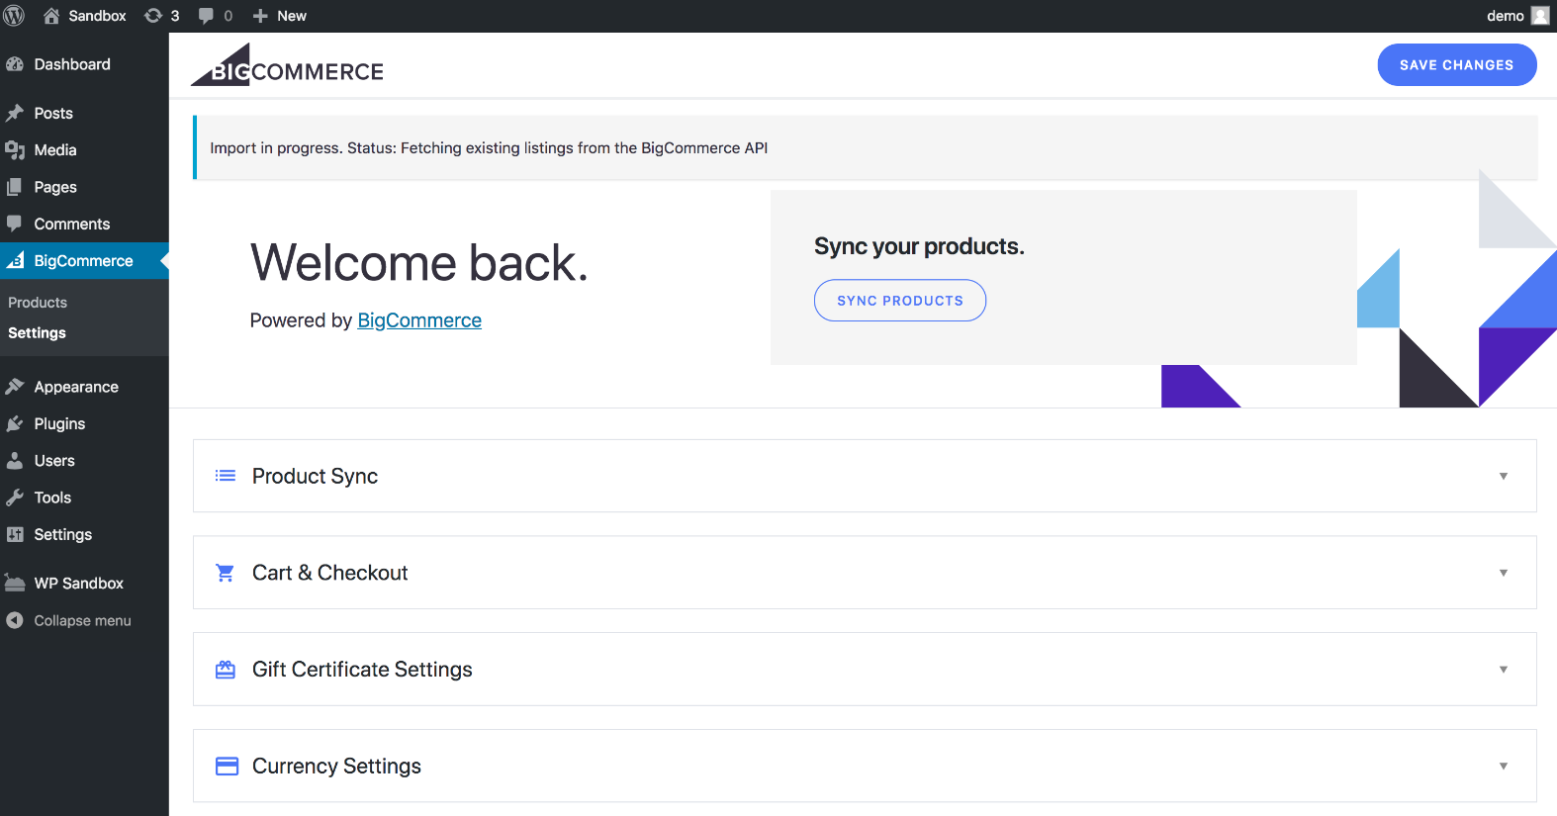Open the updates icon in admin bar
The height and width of the screenshot is (816, 1557).
coord(154,16)
